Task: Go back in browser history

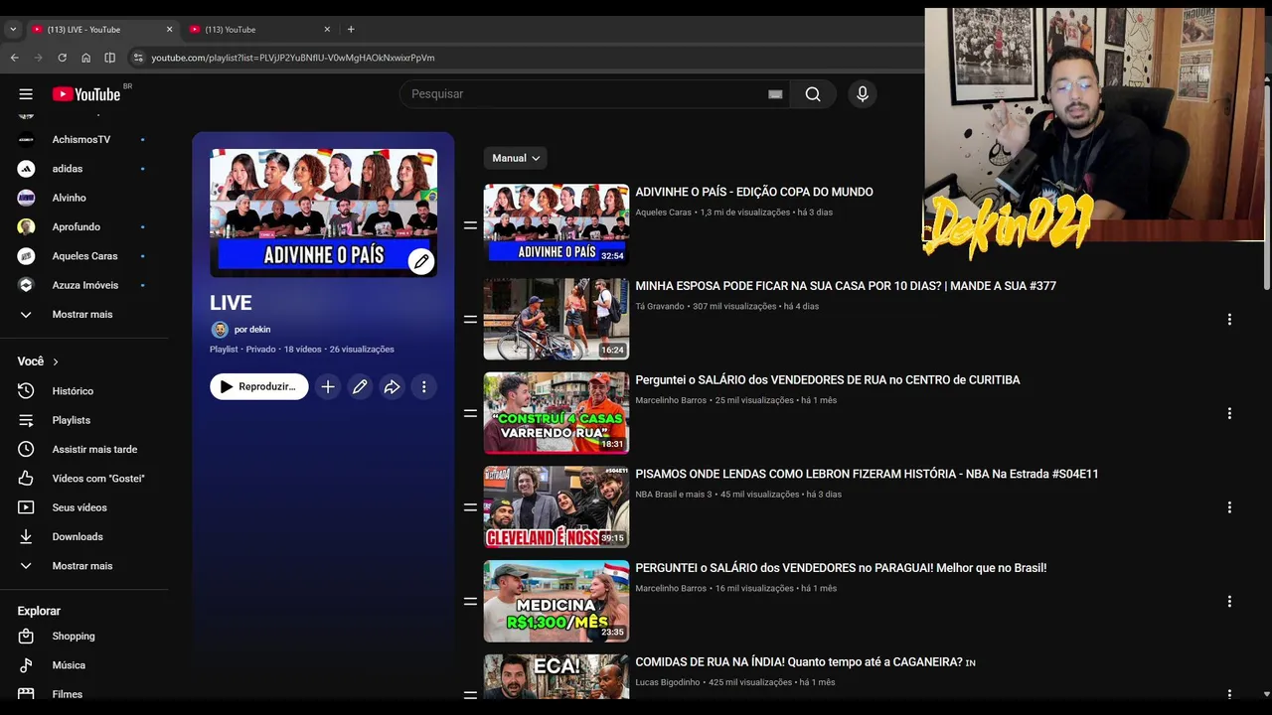Action: (x=14, y=58)
